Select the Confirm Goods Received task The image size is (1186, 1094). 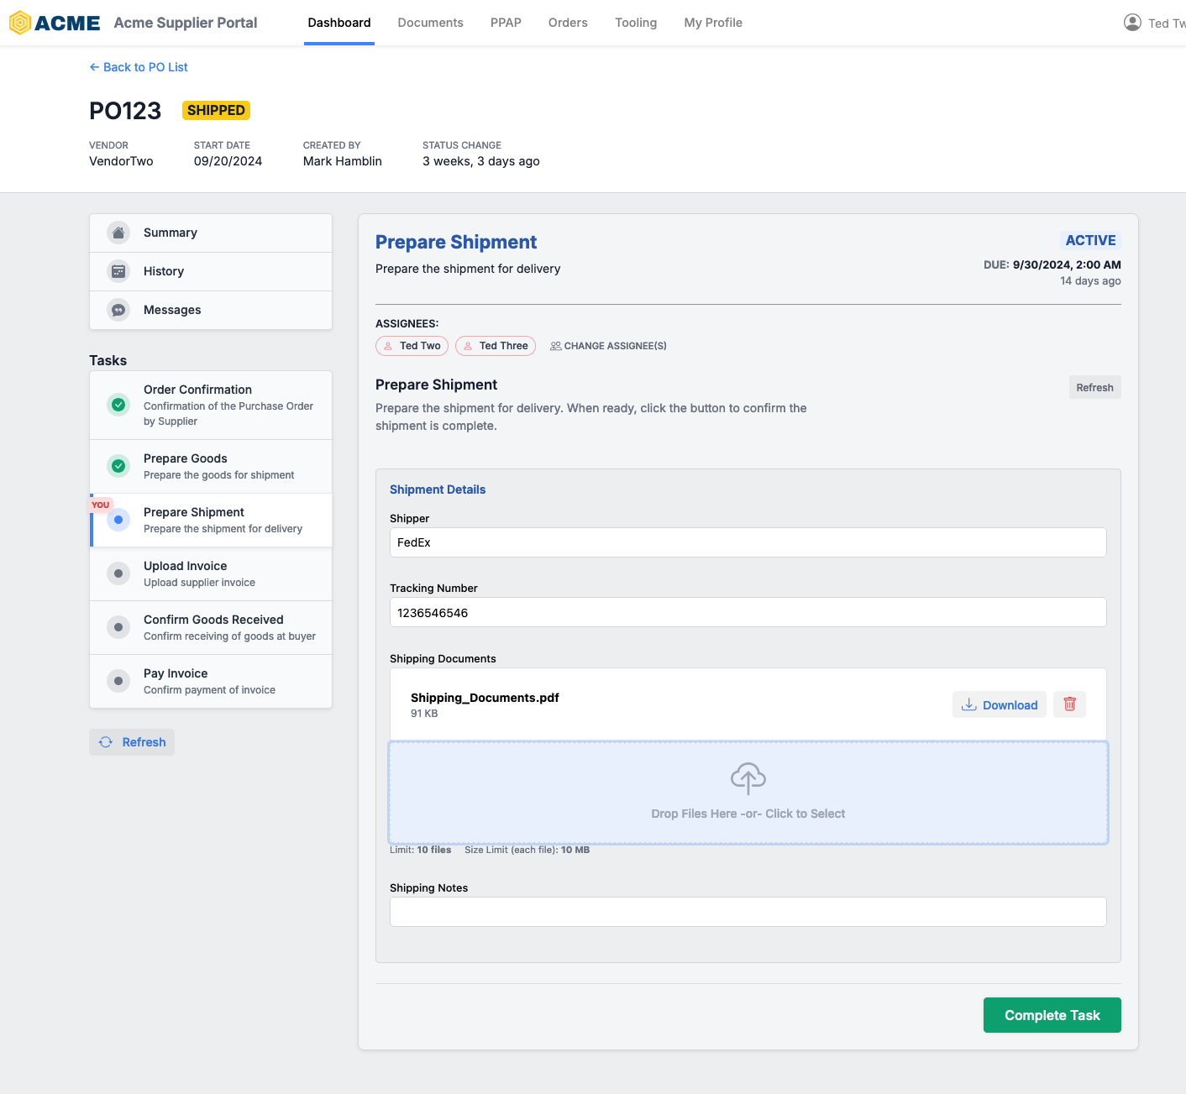tap(211, 627)
